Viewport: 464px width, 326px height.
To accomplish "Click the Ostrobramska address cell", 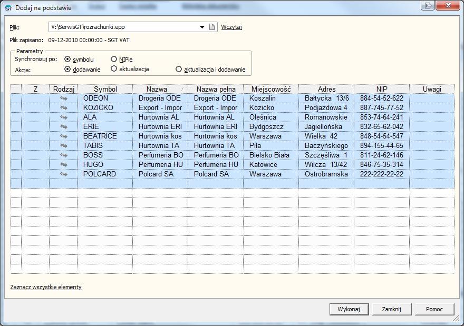I will point(326,174).
